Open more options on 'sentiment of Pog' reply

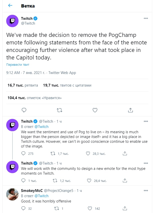[146, 121]
